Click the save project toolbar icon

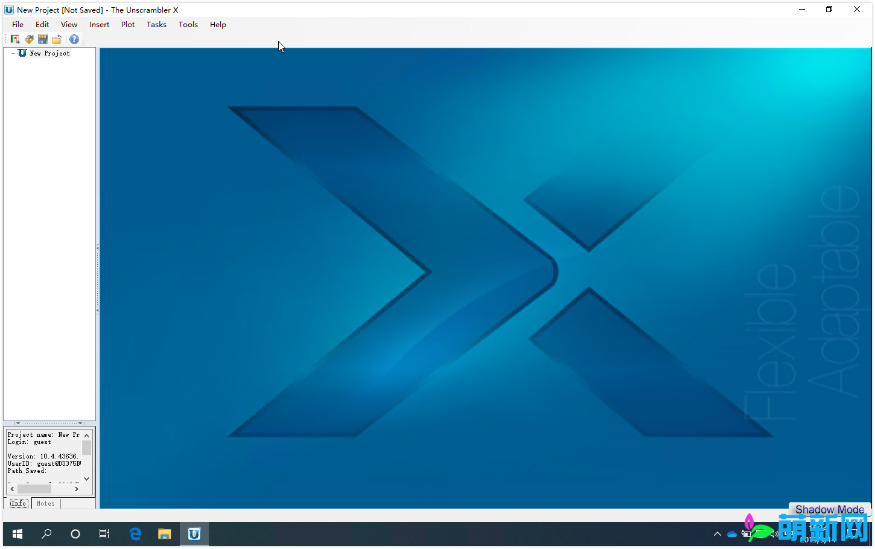(43, 39)
